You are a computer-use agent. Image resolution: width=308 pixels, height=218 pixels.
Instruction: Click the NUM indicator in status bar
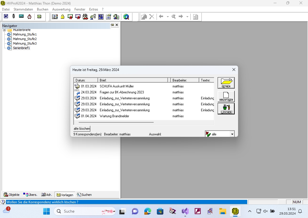point(297,202)
